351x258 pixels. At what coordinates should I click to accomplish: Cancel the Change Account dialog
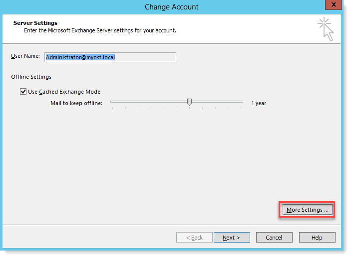pyautogui.click(x=274, y=238)
